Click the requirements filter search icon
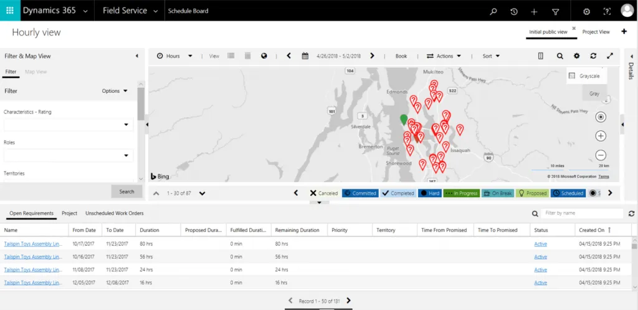Screen dimensions: 638x310 pos(535,213)
